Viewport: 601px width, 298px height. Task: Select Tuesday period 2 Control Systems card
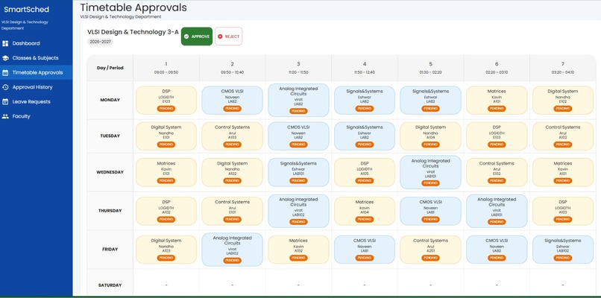click(x=233, y=136)
